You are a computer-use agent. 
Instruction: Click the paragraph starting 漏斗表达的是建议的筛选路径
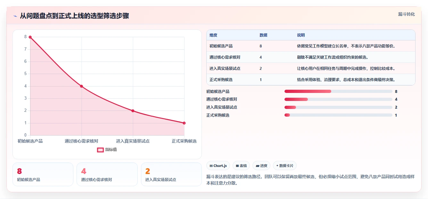point(311,180)
